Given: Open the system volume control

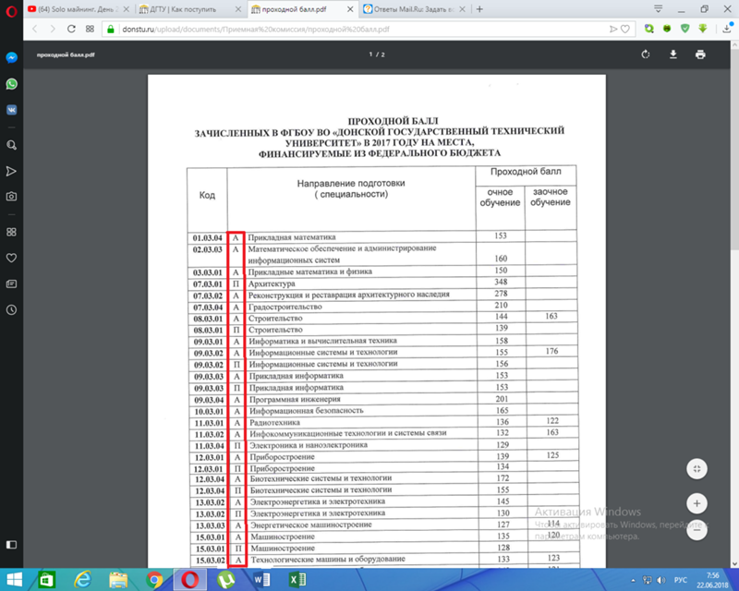Looking at the screenshot, I should 661,580.
